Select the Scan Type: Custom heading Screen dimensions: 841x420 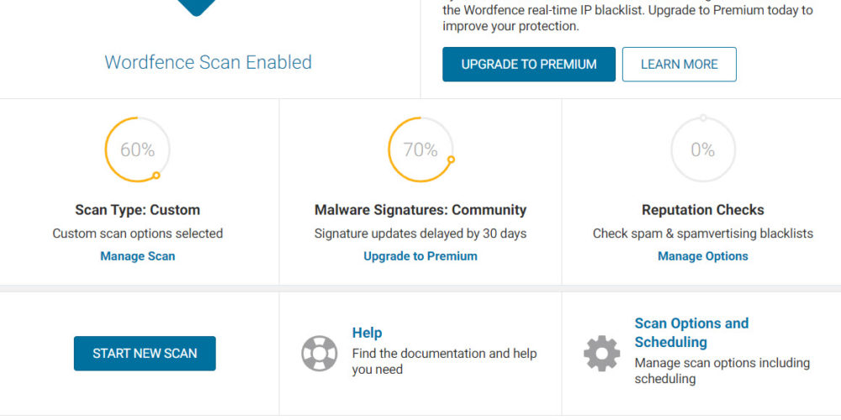coord(138,210)
